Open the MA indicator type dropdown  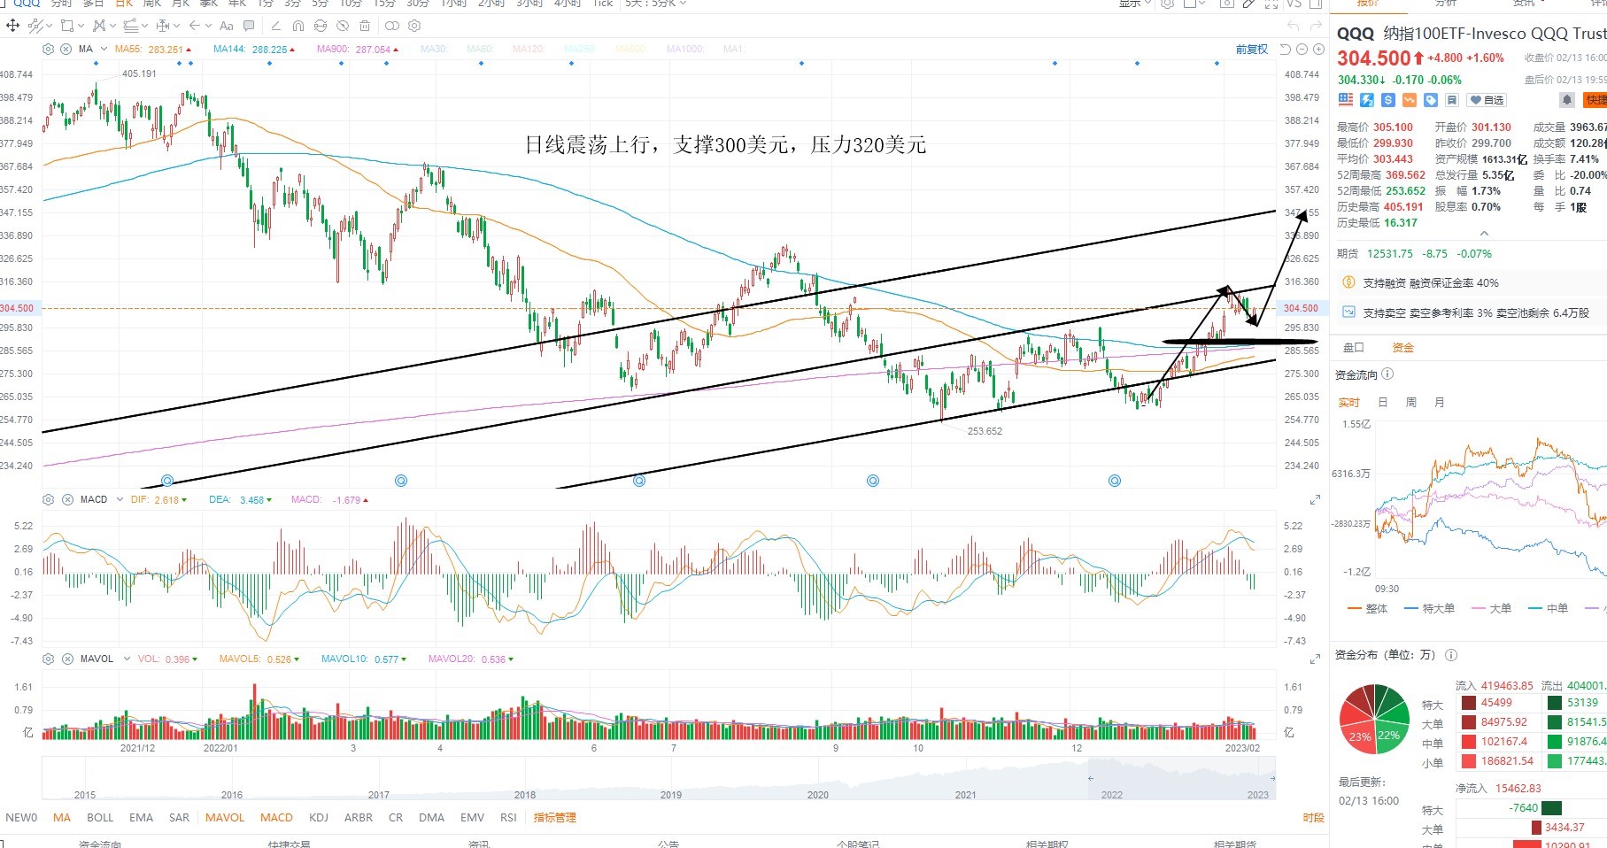[x=104, y=50]
